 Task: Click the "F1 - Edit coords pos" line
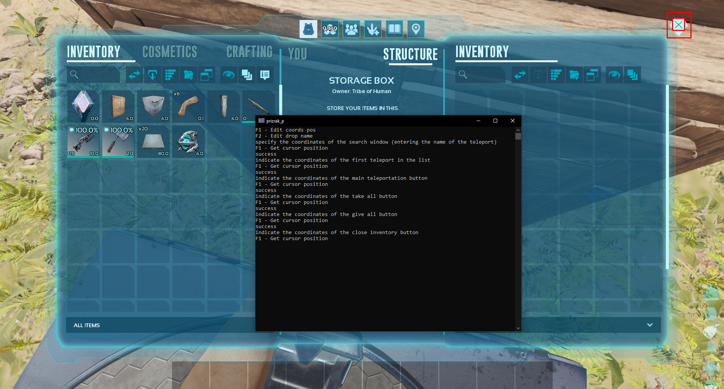(x=286, y=130)
